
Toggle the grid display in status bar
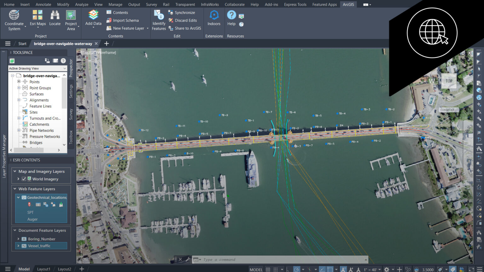[268, 269]
